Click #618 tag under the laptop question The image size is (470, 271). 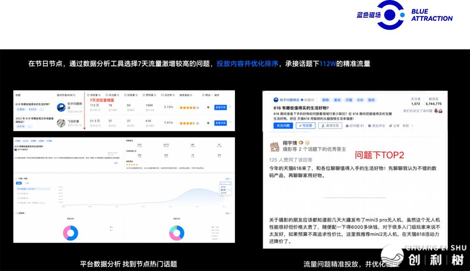pos(21,126)
